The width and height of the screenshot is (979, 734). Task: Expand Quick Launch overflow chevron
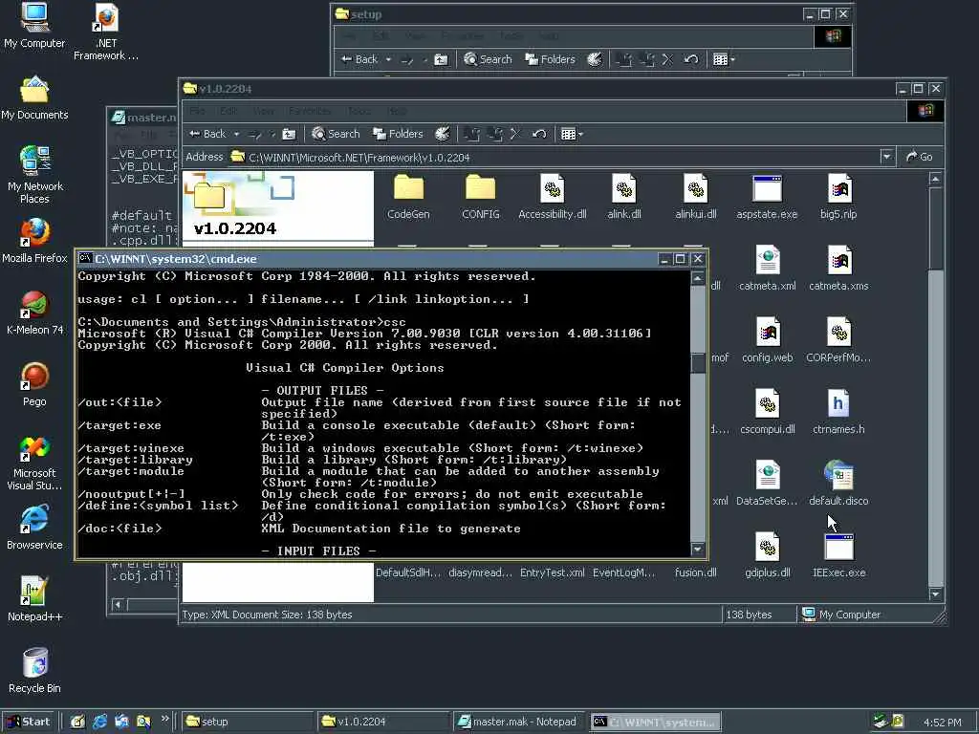164,719
